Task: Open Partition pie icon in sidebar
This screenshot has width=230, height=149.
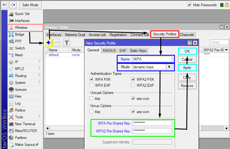Action: click(11, 138)
